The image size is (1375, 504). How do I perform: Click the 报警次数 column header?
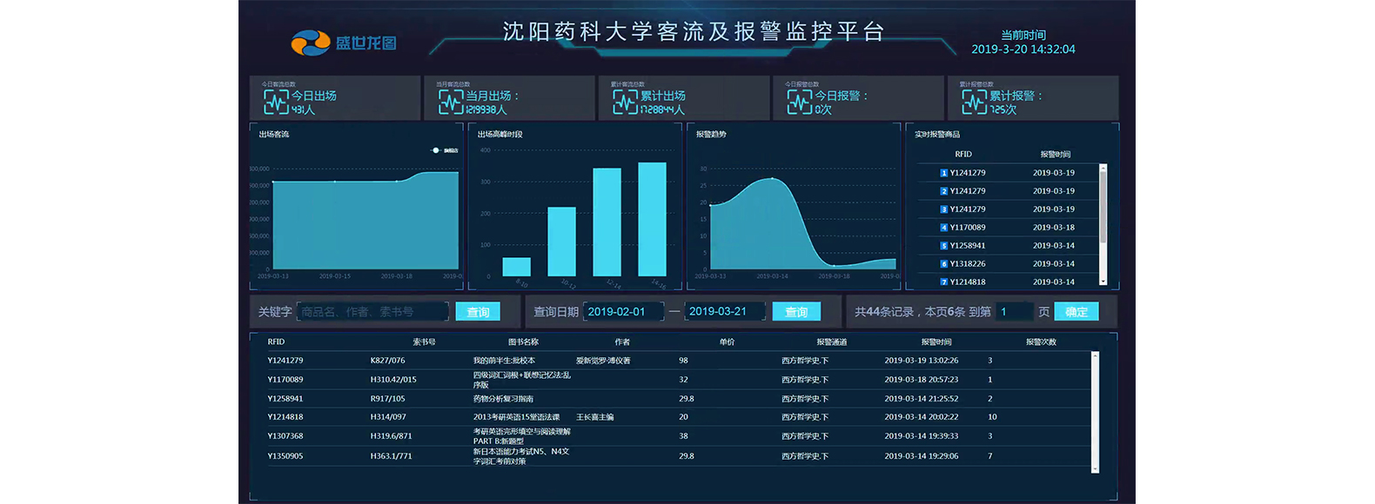coord(1041,342)
